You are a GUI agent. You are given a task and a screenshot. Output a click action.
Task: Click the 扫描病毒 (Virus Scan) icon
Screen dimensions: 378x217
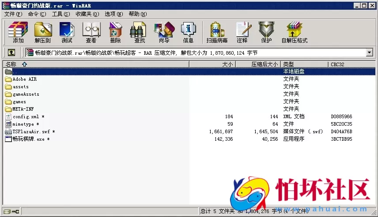pos(217,32)
